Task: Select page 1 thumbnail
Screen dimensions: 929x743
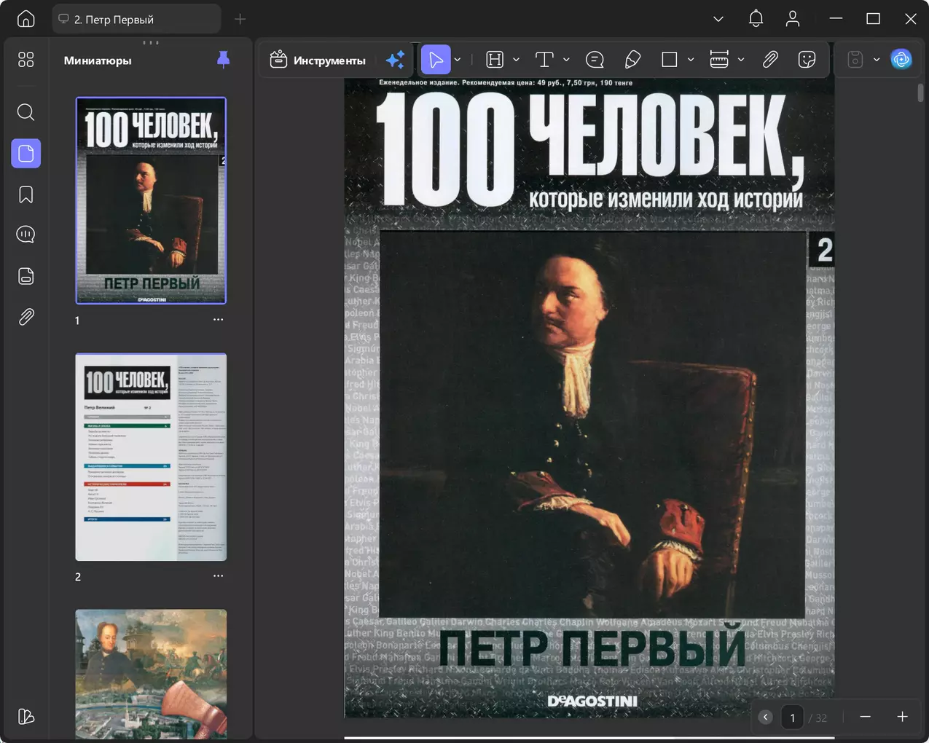Action: [x=151, y=200]
